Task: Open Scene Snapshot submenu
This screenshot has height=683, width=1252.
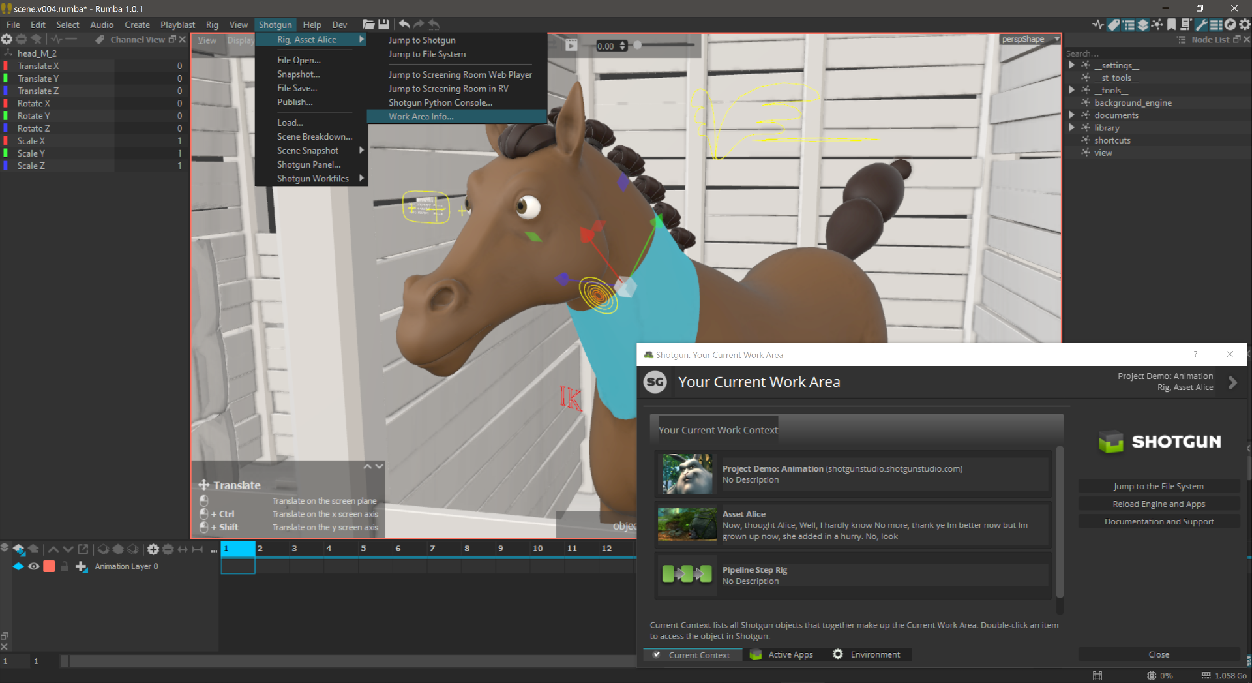Action: click(x=312, y=150)
